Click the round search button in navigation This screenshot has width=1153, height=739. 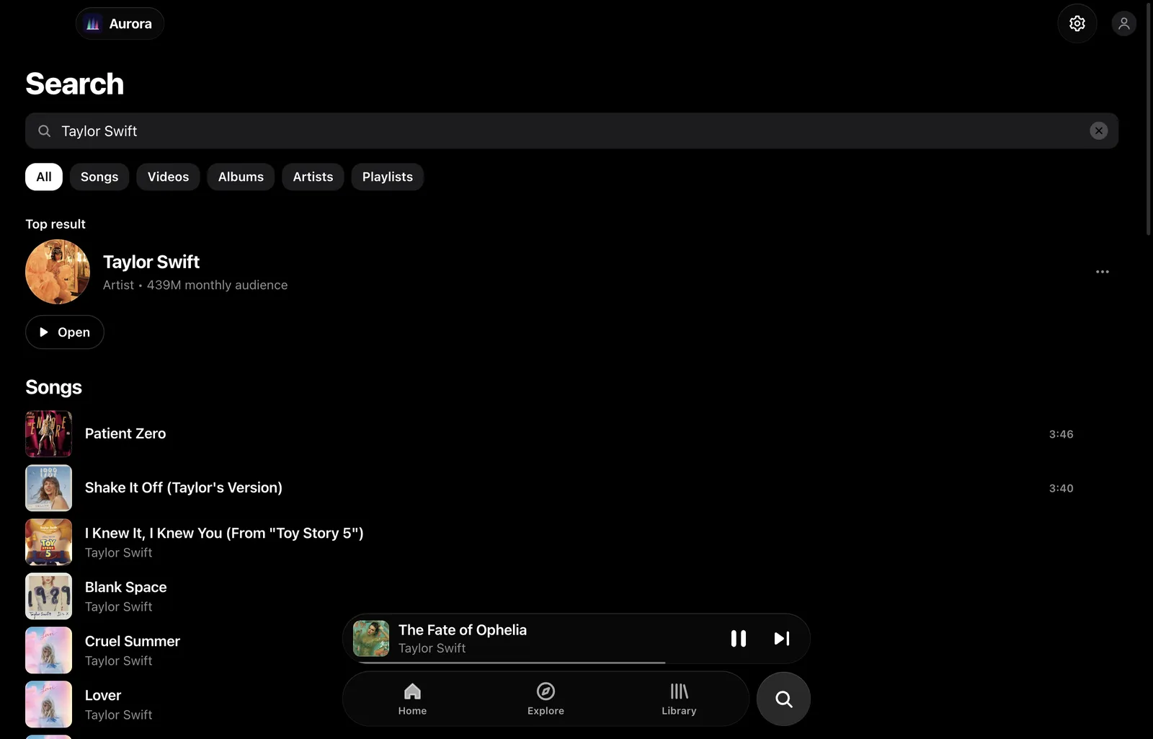(x=783, y=699)
